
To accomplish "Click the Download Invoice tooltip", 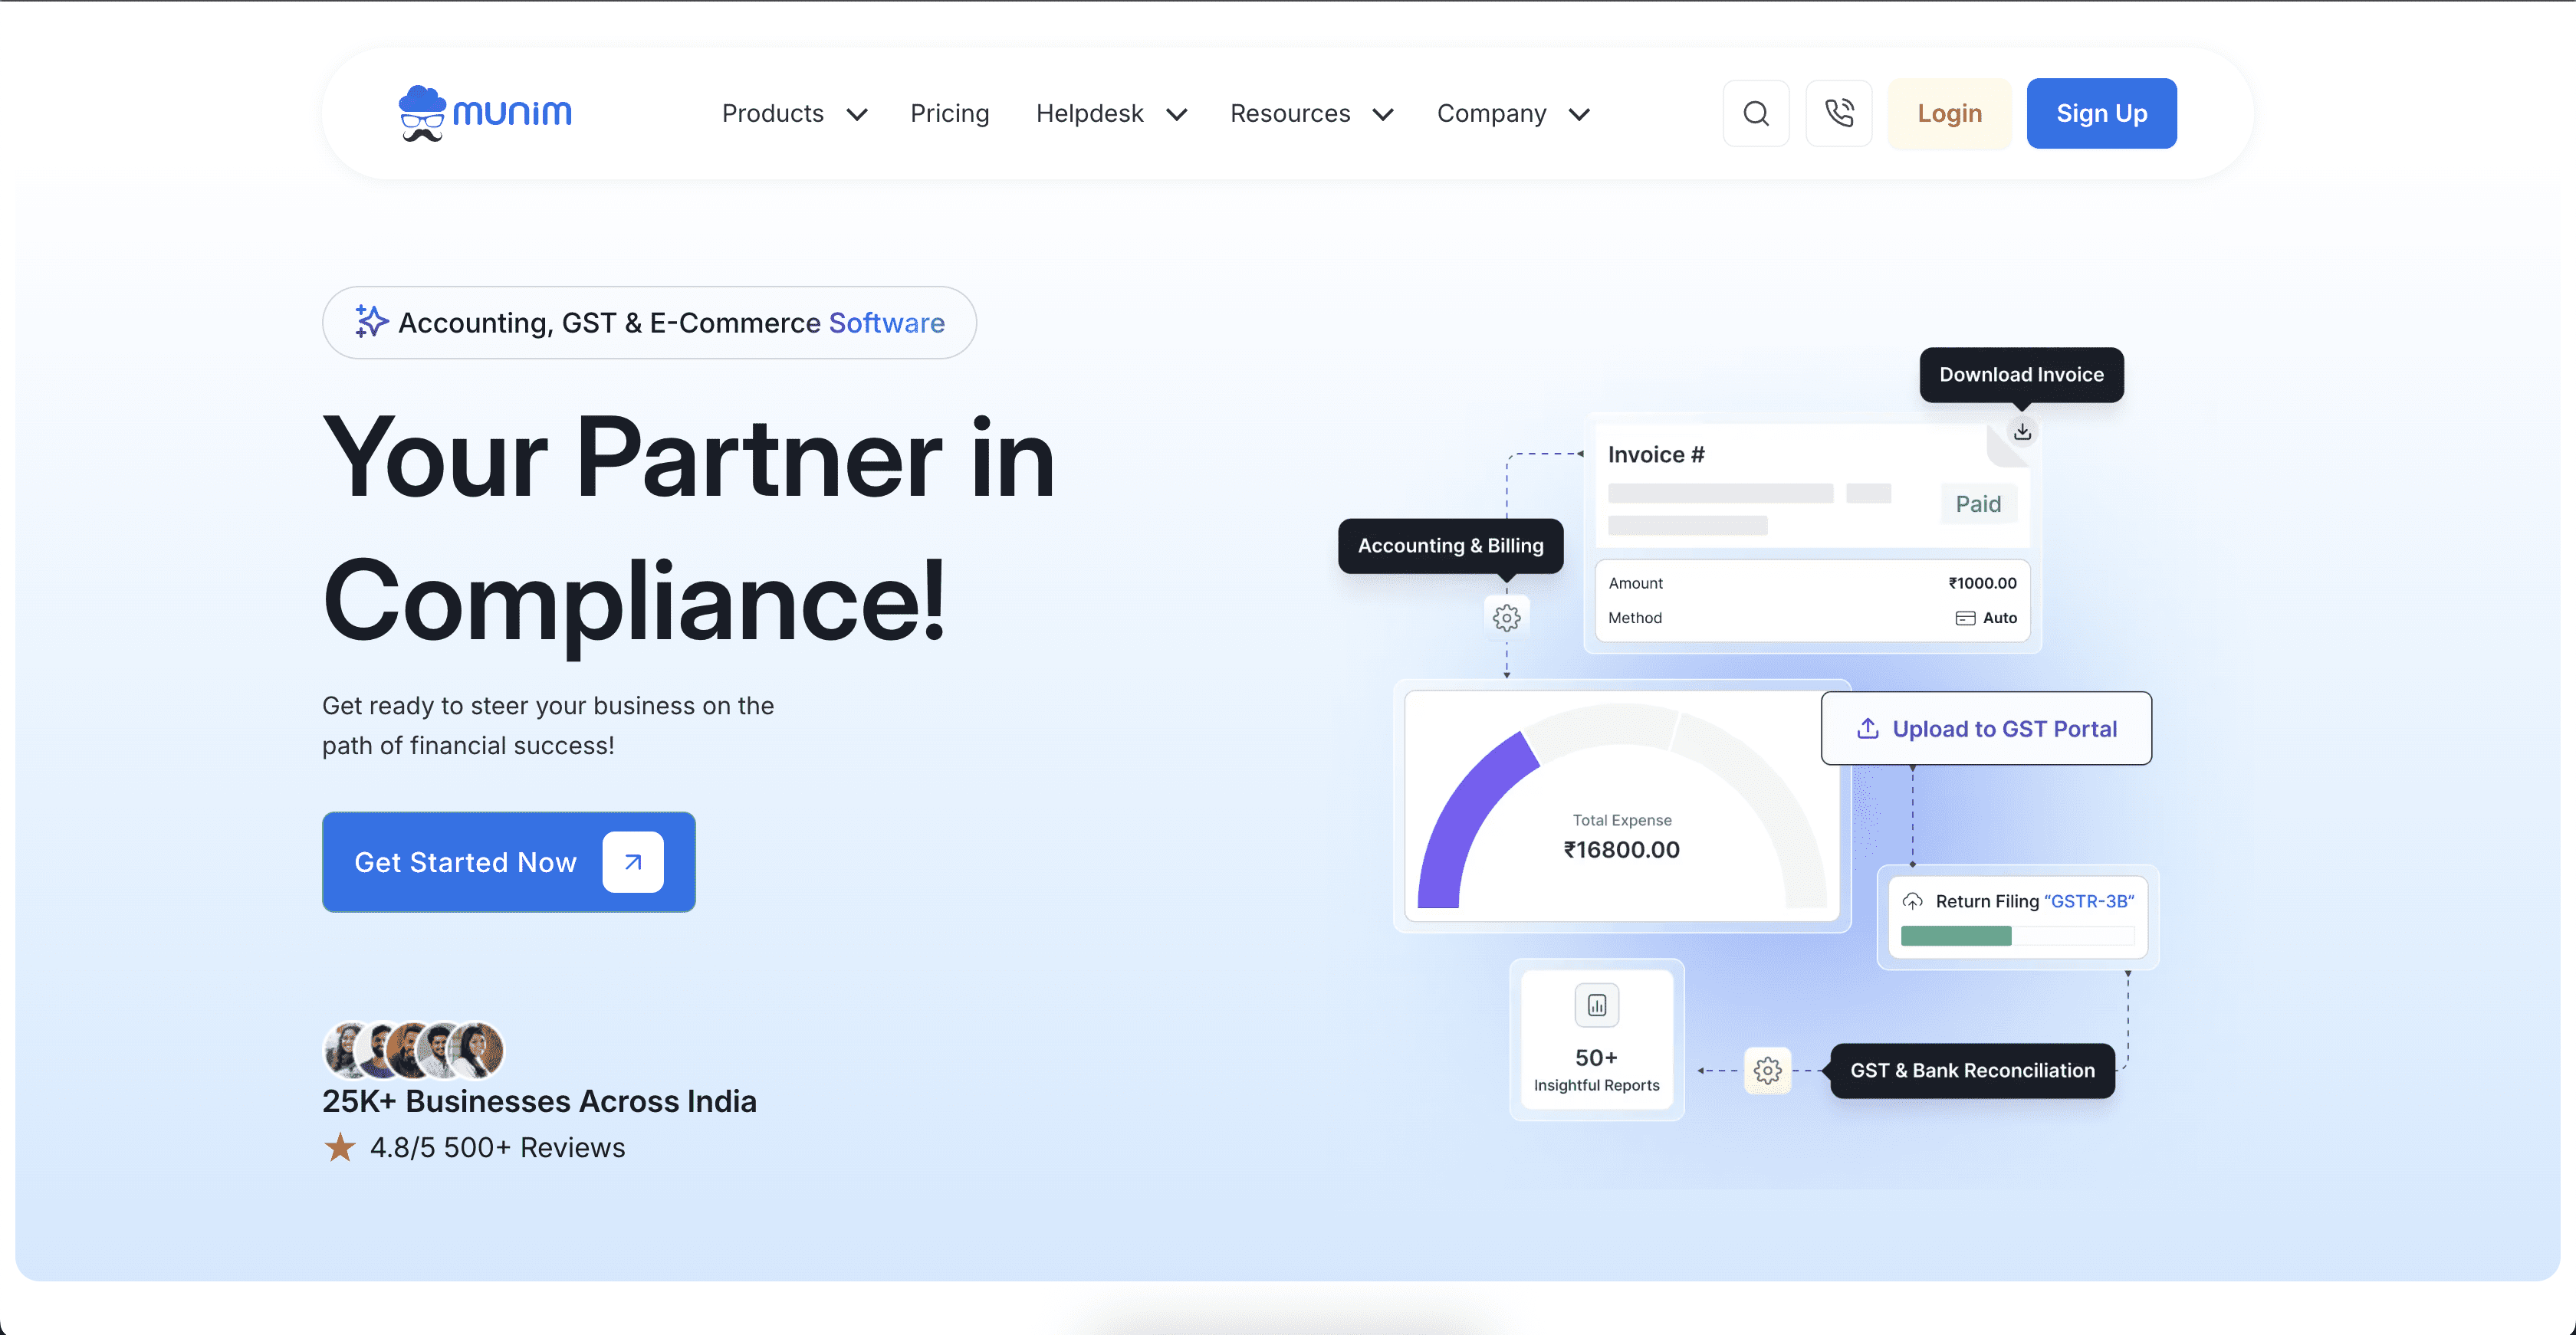I will 2021,375.
